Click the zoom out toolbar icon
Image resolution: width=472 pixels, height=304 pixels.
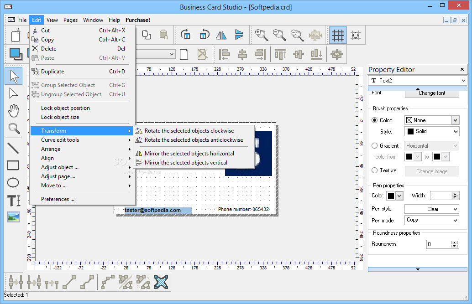(279, 35)
